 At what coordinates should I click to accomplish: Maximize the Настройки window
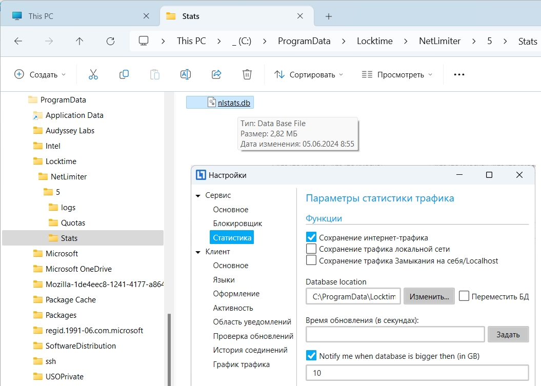point(489,175)
